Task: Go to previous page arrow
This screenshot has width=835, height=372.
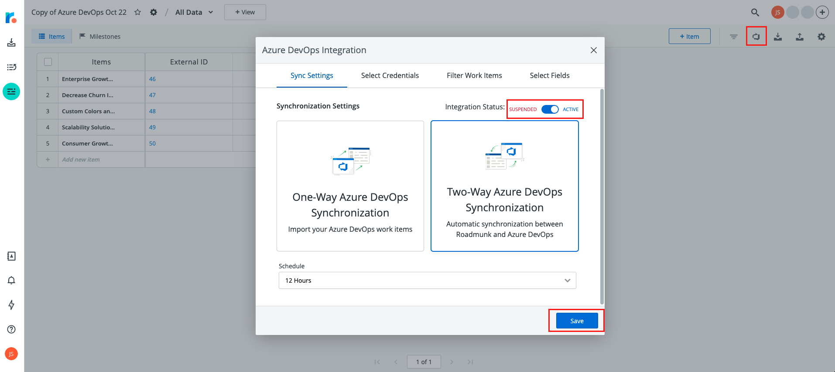Action: (x=396, y=362)
